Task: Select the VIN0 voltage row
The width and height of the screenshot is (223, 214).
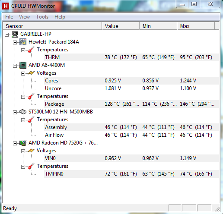Action: 131,158
